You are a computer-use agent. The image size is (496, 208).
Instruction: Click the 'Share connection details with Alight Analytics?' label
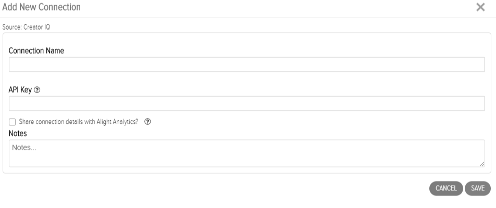coord(79,122)
